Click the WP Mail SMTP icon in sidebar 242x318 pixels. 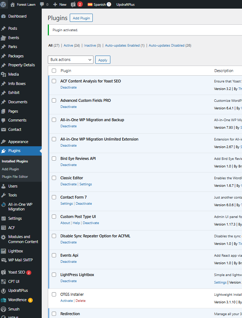(4, 260)
